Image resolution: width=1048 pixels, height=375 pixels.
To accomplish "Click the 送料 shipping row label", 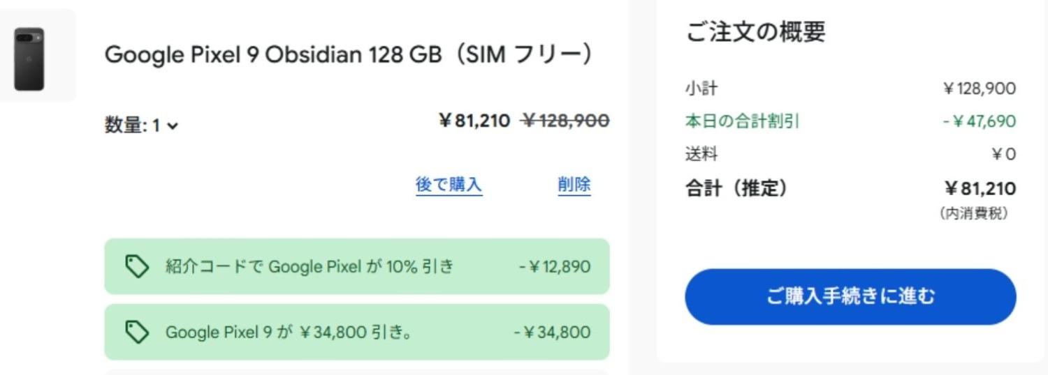I will (x=701, y=154).
